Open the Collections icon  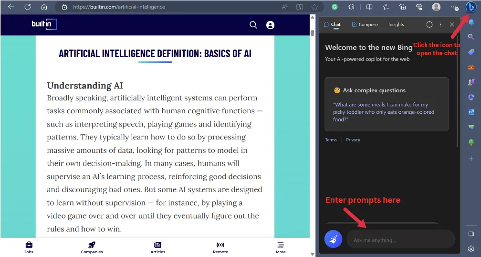[x=402, y=7]
